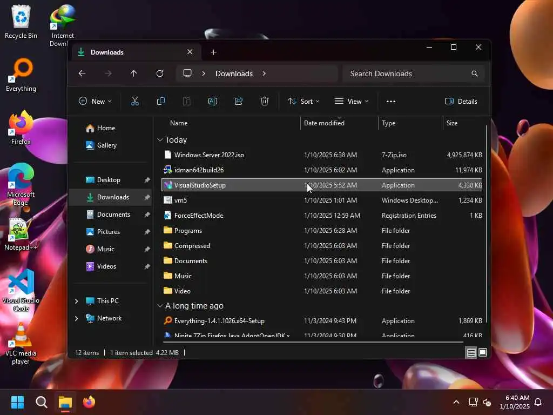Collapse the A long time ago group
The height and width of the screenshot is (415, 553).
point(160,306)
